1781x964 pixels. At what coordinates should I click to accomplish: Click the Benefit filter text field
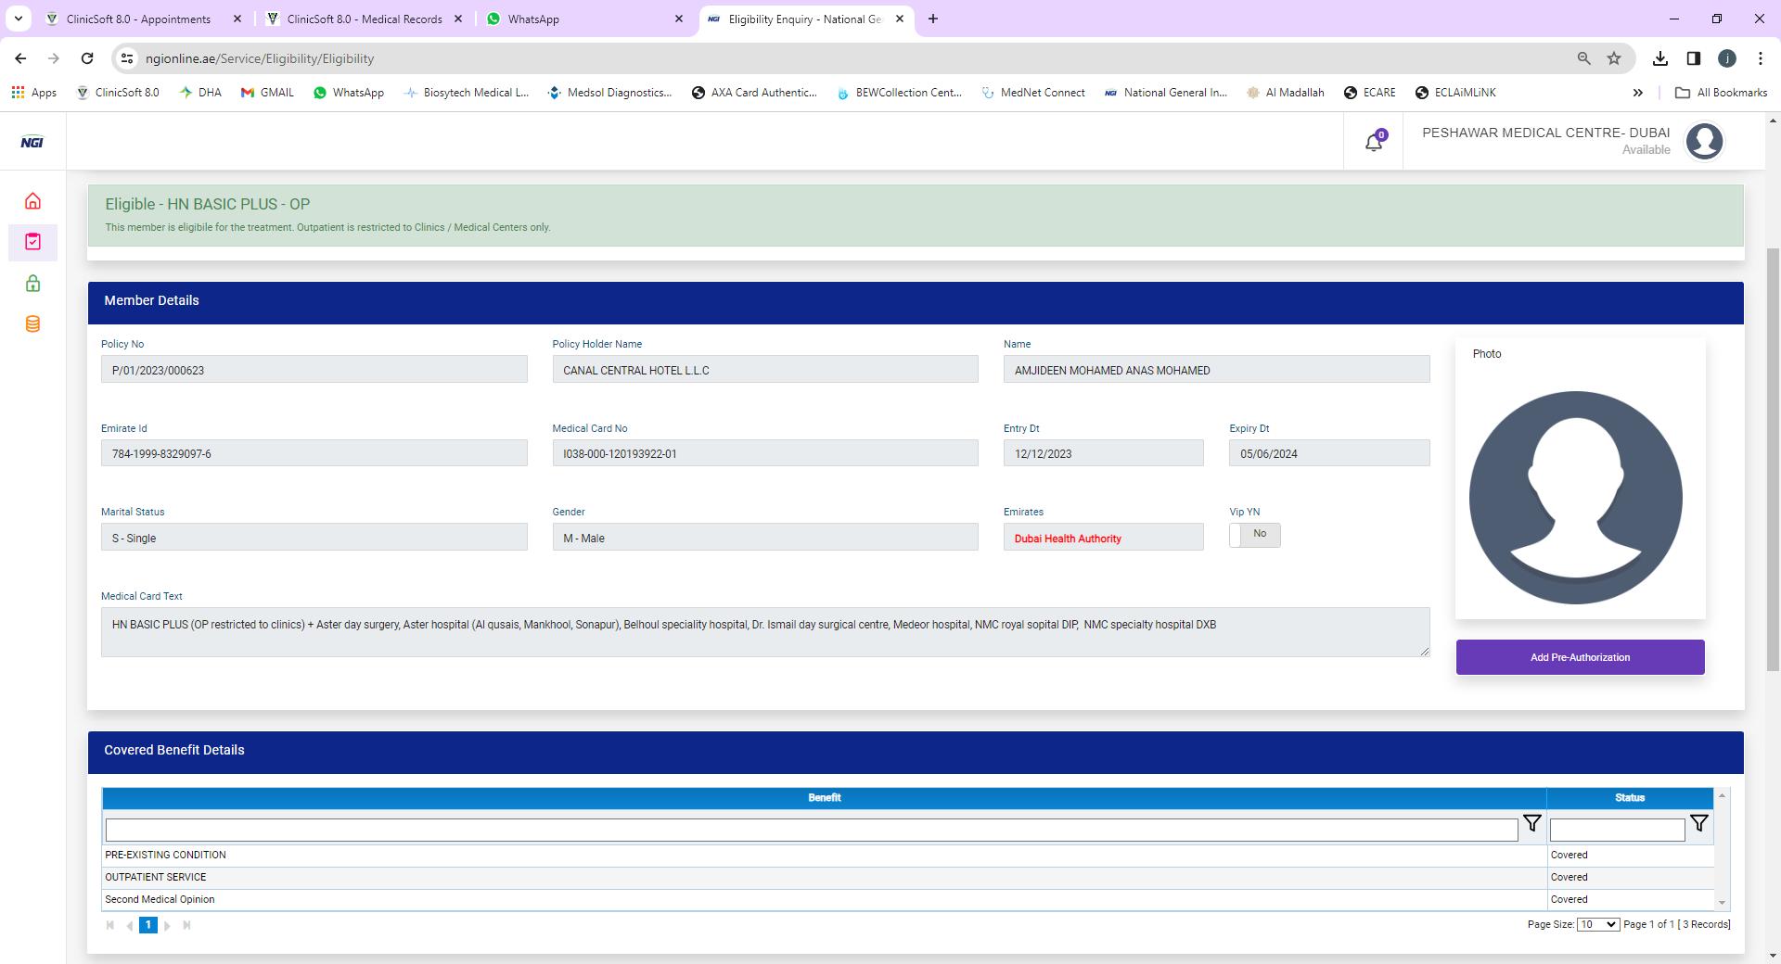[x=811, y=830]
